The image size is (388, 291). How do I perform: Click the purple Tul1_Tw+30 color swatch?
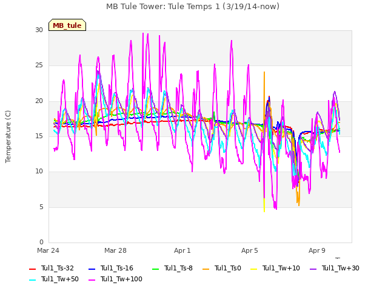pyautogui.click(x=313, y=269)
